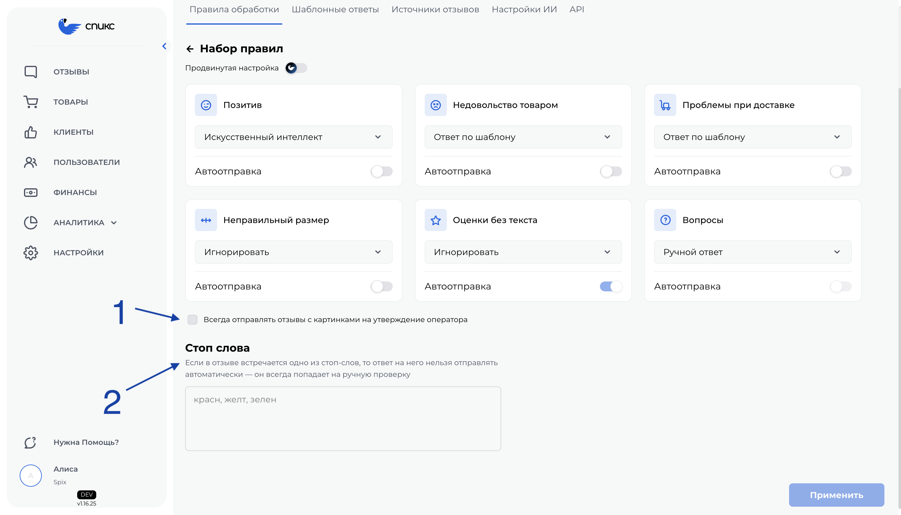This screenshot has height=515, width=901.
Task: Open the ТОВАРЫ sidebar link
Action: [71, 102]
